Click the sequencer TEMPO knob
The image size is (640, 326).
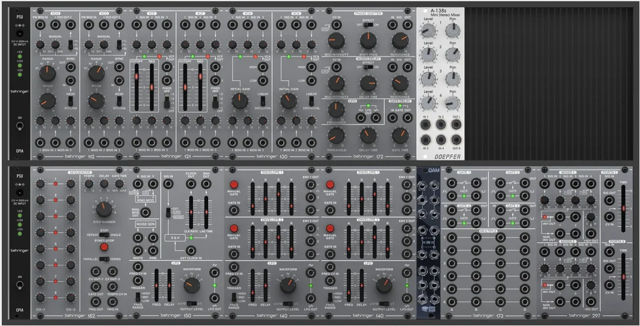89,184
